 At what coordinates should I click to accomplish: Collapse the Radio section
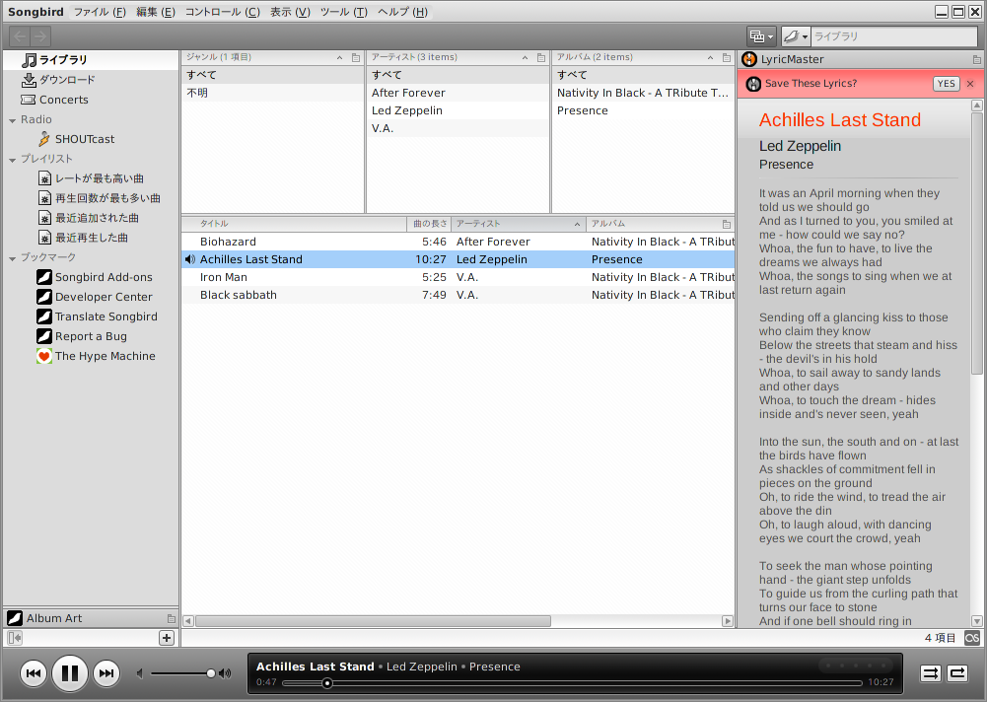coord(12,120)
